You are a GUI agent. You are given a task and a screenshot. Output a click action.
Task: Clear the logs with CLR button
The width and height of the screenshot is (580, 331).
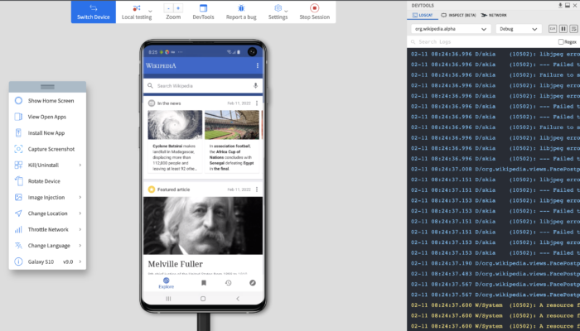pyautogui.click(x=552, y=28)
